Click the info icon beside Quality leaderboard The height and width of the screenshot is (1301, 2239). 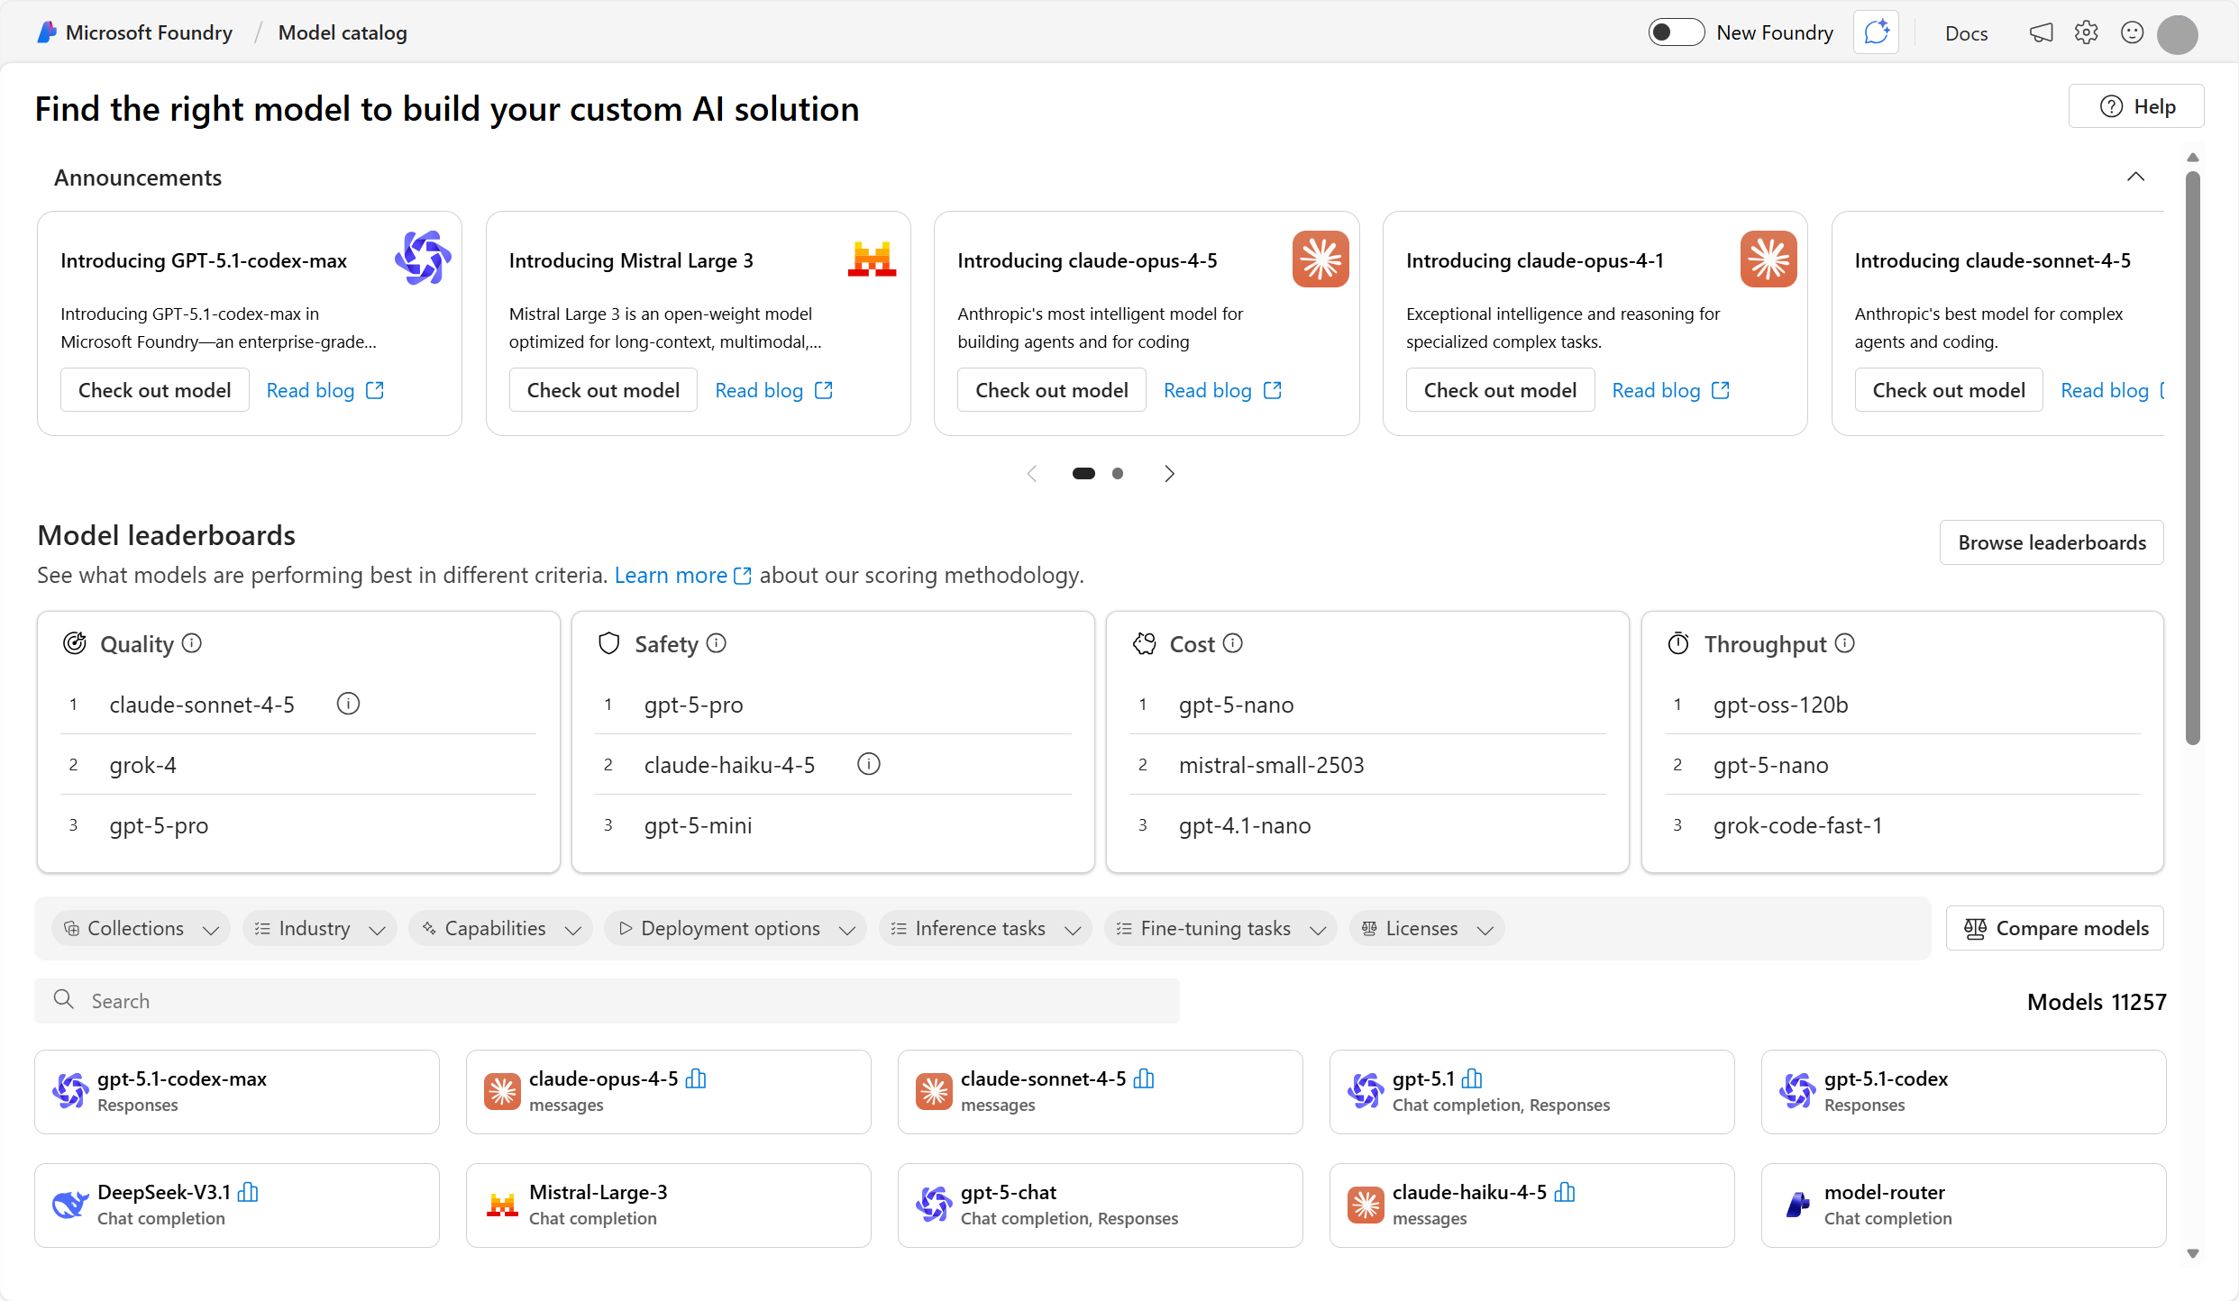[x=191, y=642]
